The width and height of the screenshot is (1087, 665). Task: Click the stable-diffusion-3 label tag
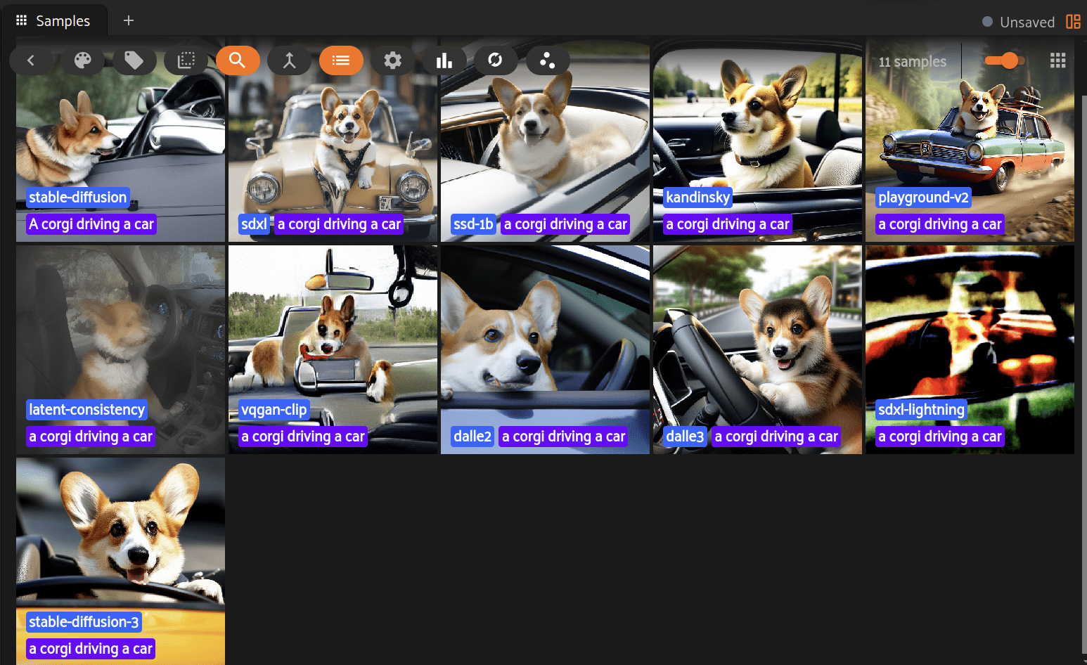tap(84, 622)
